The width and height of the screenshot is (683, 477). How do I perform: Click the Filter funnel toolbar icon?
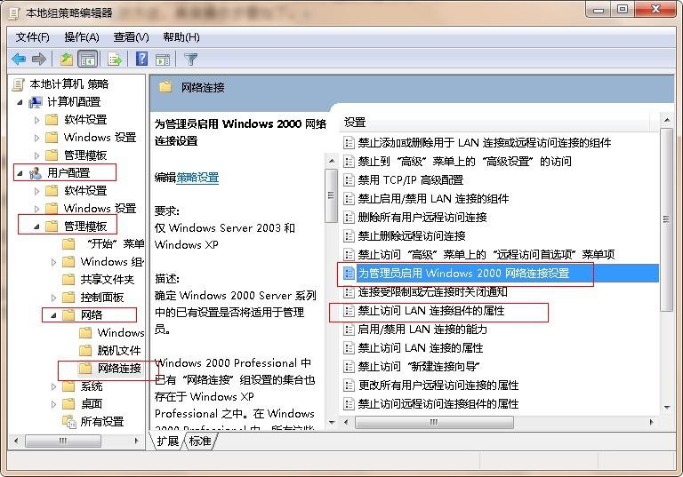[x=190, y=59]
